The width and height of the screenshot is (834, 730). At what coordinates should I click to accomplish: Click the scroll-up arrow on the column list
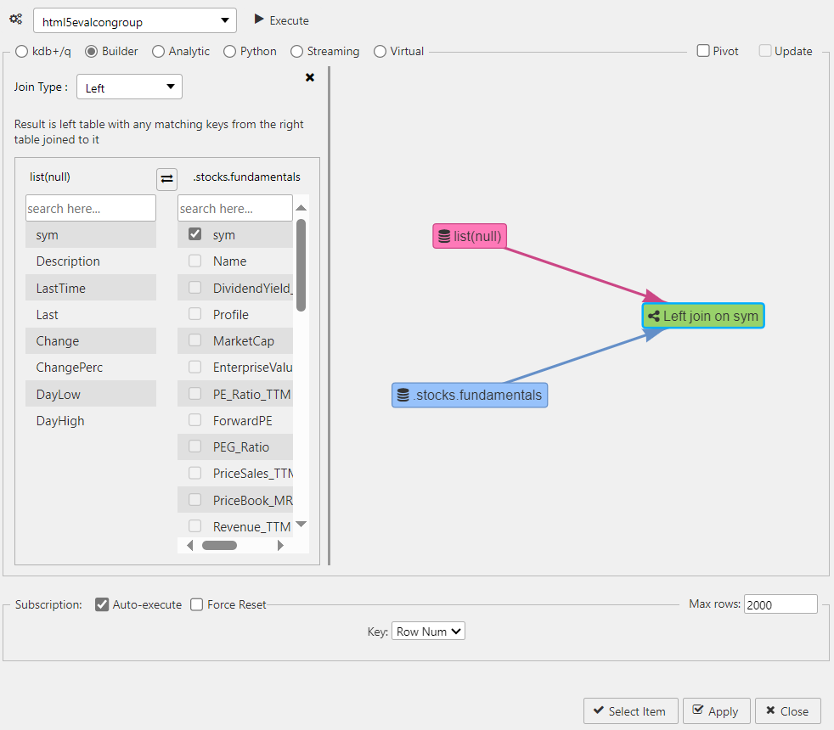click(x=302, y=206)
